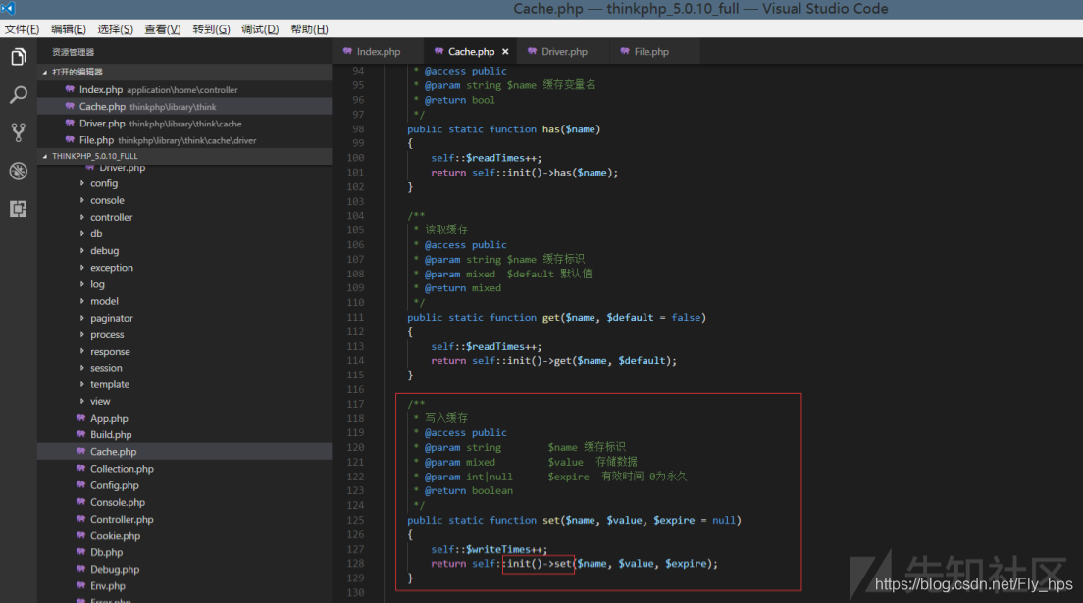Open the 编辑(E) menu

pyautogui.click(x=69, y=29)
